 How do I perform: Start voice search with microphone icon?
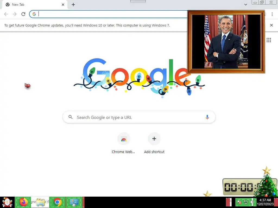click(207, 117)
